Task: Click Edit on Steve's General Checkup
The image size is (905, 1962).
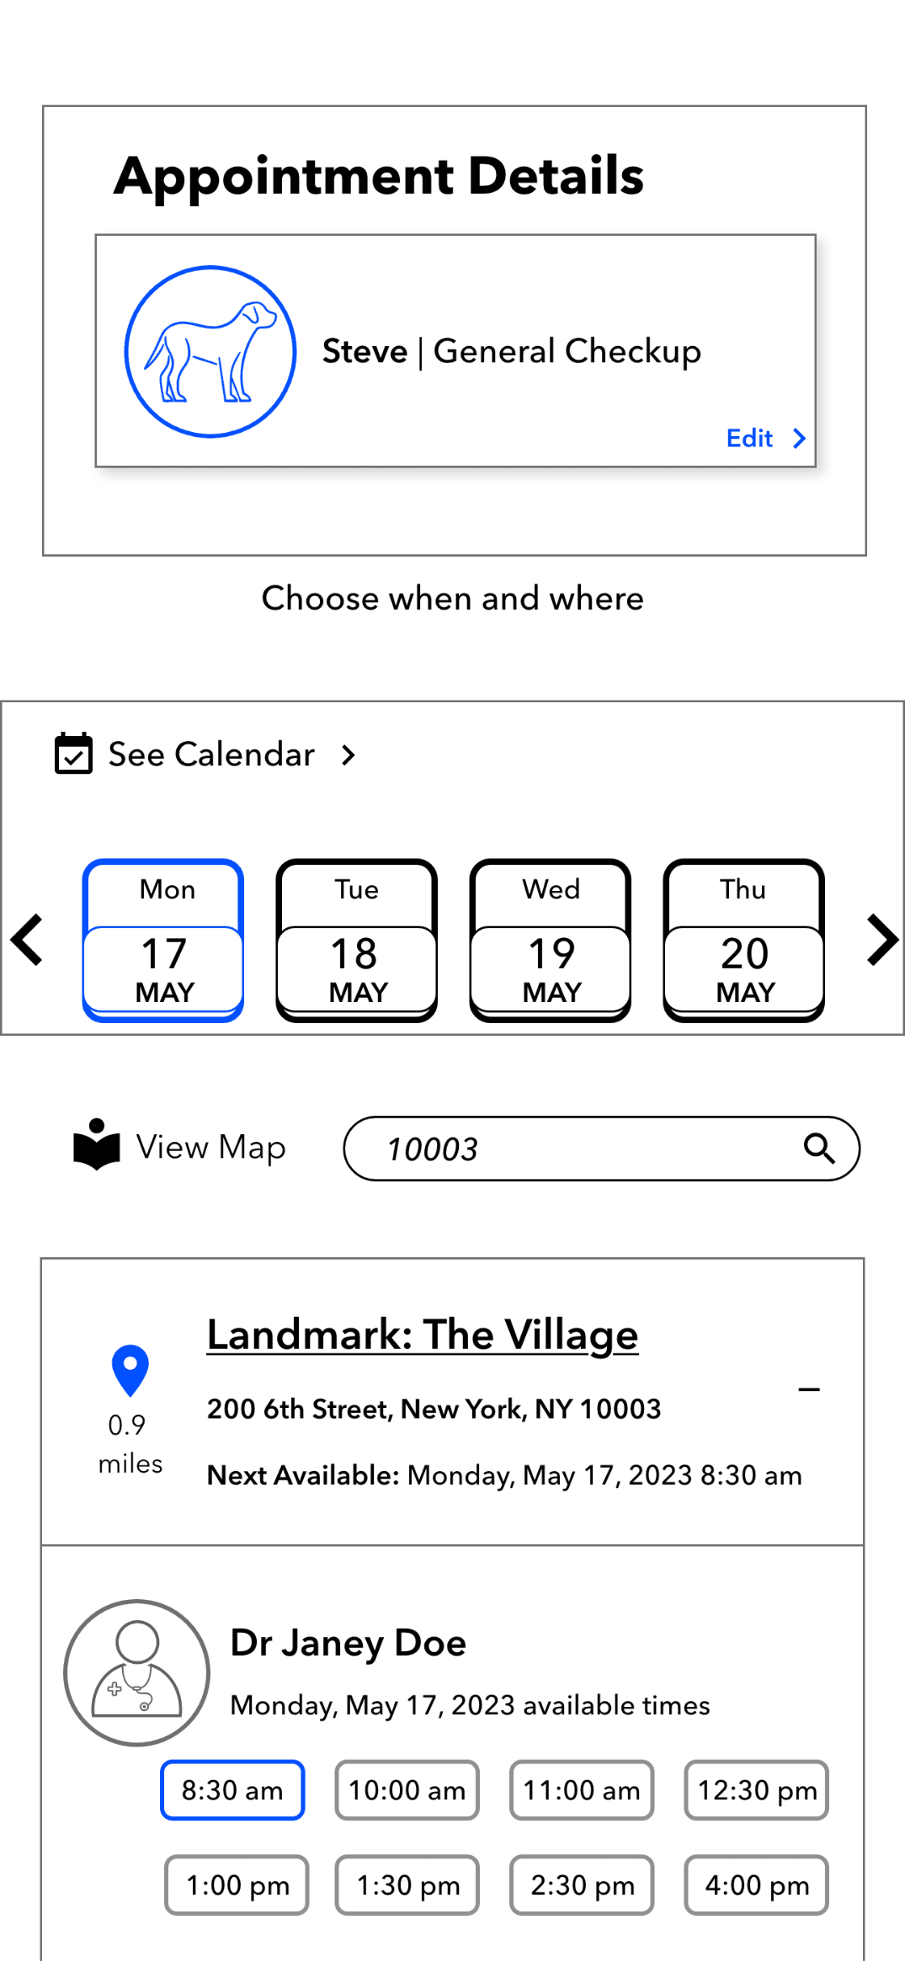Action: (748, 438)
